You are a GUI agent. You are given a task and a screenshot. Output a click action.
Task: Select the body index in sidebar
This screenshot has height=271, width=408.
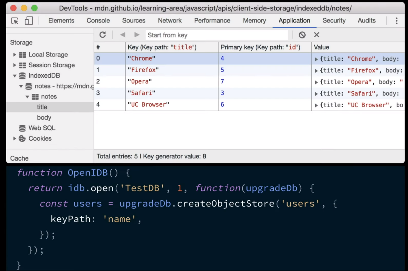click(x=44, y=117)
